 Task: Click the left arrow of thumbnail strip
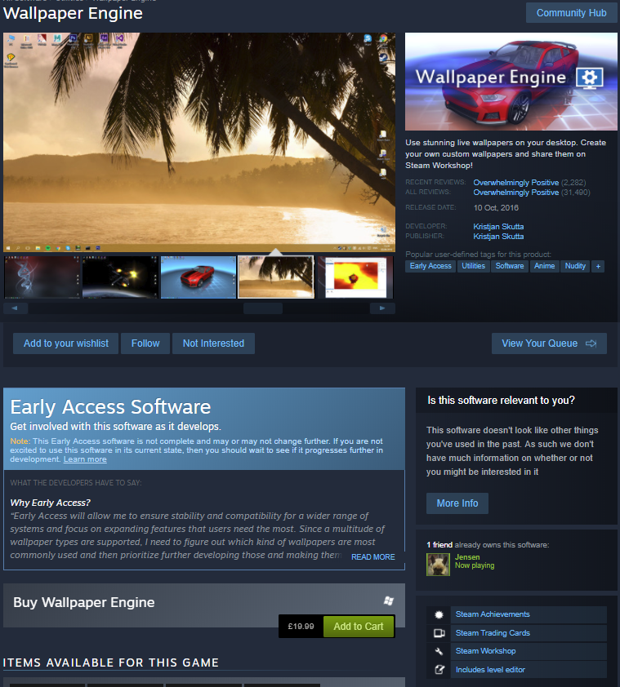16,308
